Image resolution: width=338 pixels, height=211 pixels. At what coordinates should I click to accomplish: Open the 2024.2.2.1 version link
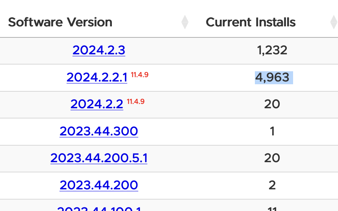click(97, 78)
